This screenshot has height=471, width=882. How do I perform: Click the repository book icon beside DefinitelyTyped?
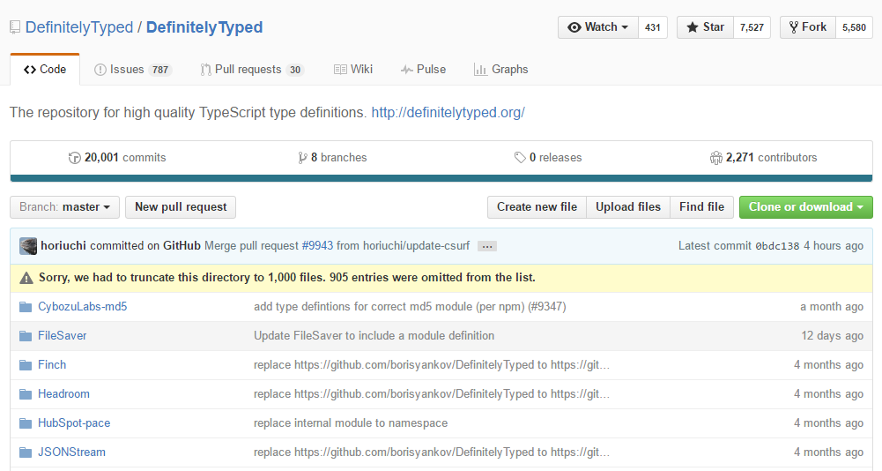tap(15, 27)
